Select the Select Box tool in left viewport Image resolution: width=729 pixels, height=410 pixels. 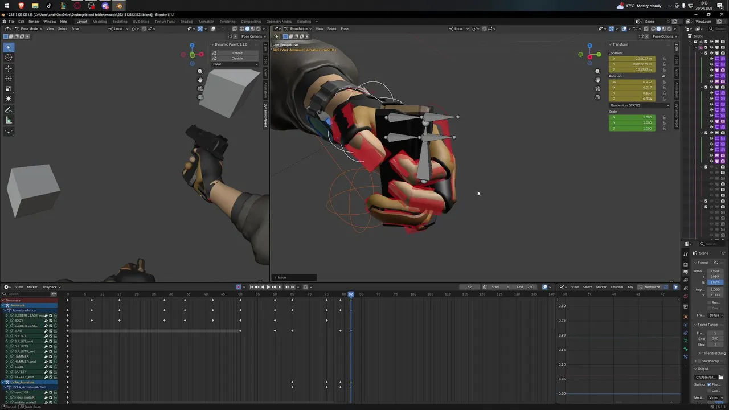9,47
